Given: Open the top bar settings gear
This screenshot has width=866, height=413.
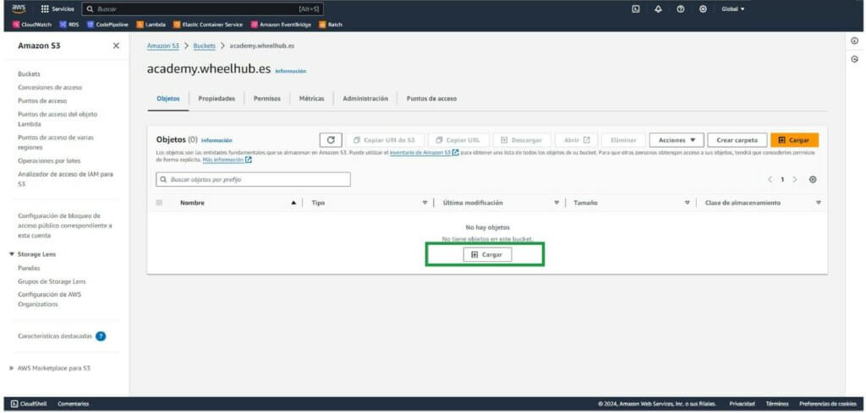Looking at the screenshot, I should coord(703,8).
